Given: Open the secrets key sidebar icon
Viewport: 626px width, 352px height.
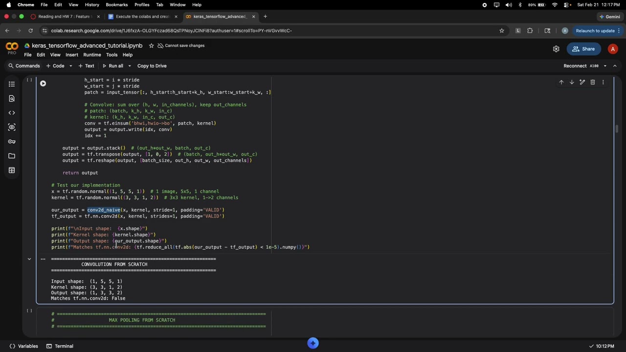Looking at the screenshot, I should 12,141.
